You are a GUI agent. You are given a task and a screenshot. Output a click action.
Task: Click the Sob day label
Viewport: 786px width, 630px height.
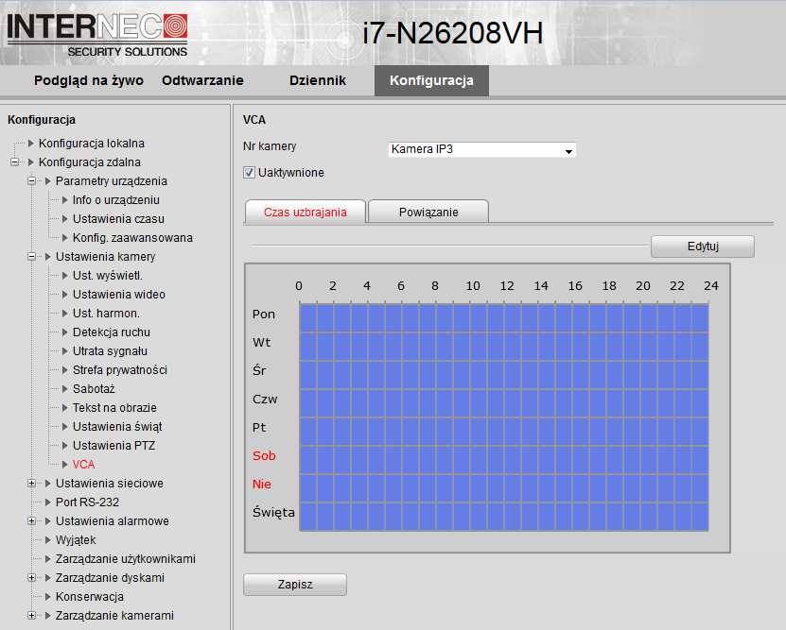pyautogui.click(x=264, y=456)
